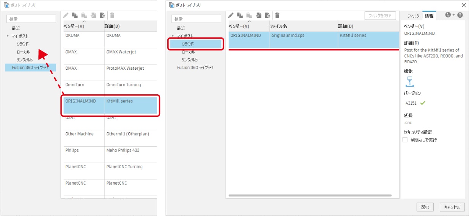Image resolution: width=469 pixels, height=216 pixels.
Task: Click the Copy icon in left dialog toolbar
Action: pyautogui.click(x=75, y=15)
